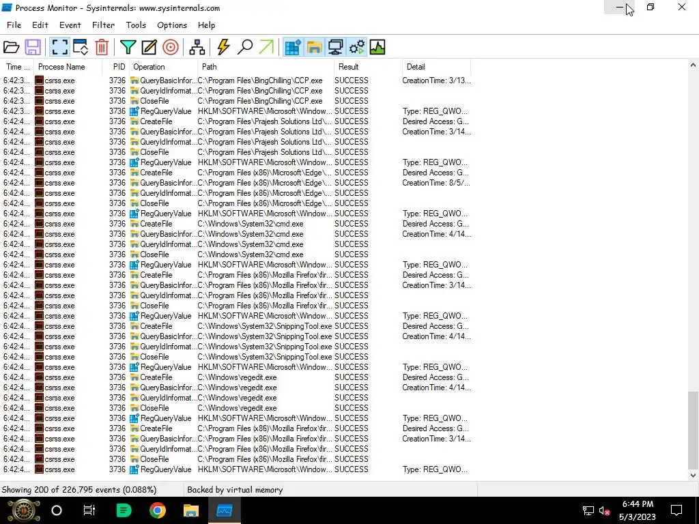This screenshot has height=524, width=699.
Task: Toggle Show Profiling Events graph icon
Action: pyautogui.click(x=377, y=47)
